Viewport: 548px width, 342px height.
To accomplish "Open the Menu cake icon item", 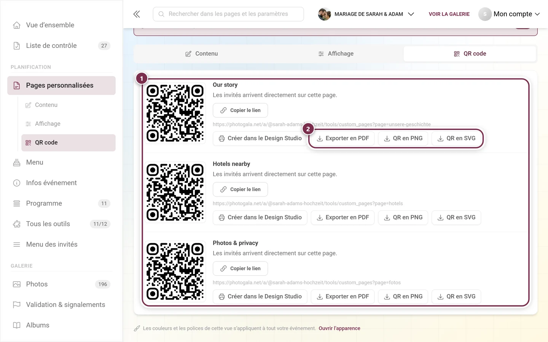I will [x=61, y=162].
